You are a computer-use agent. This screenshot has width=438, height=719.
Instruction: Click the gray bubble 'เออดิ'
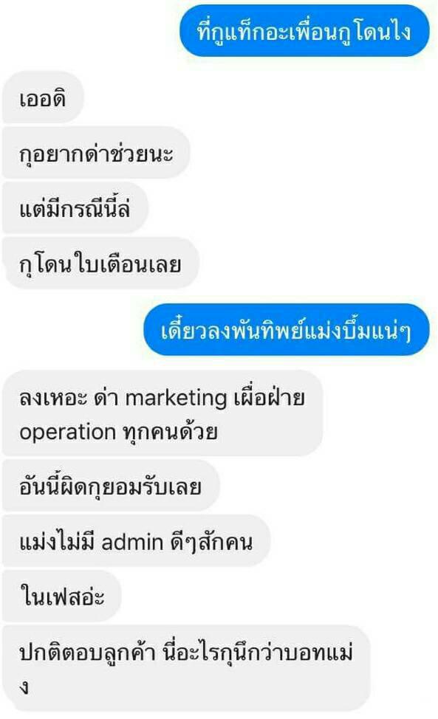pyautogui.click(x=43, y=97)
